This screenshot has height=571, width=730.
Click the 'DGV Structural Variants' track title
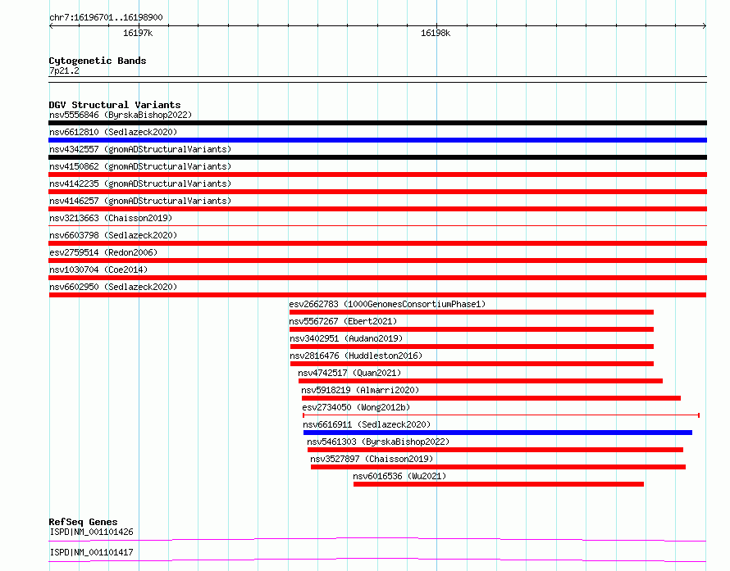115,105
